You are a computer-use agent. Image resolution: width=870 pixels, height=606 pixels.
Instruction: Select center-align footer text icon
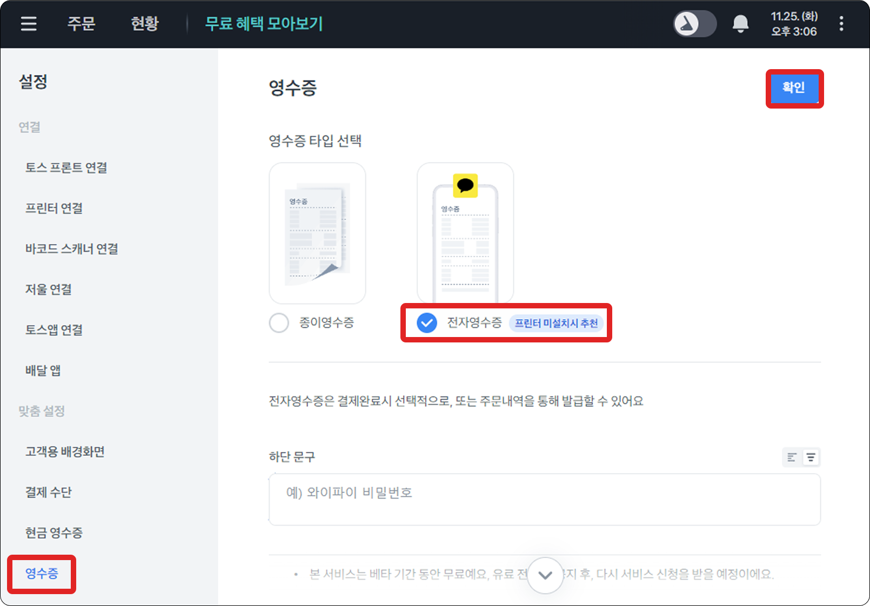[x=811, y=457]
